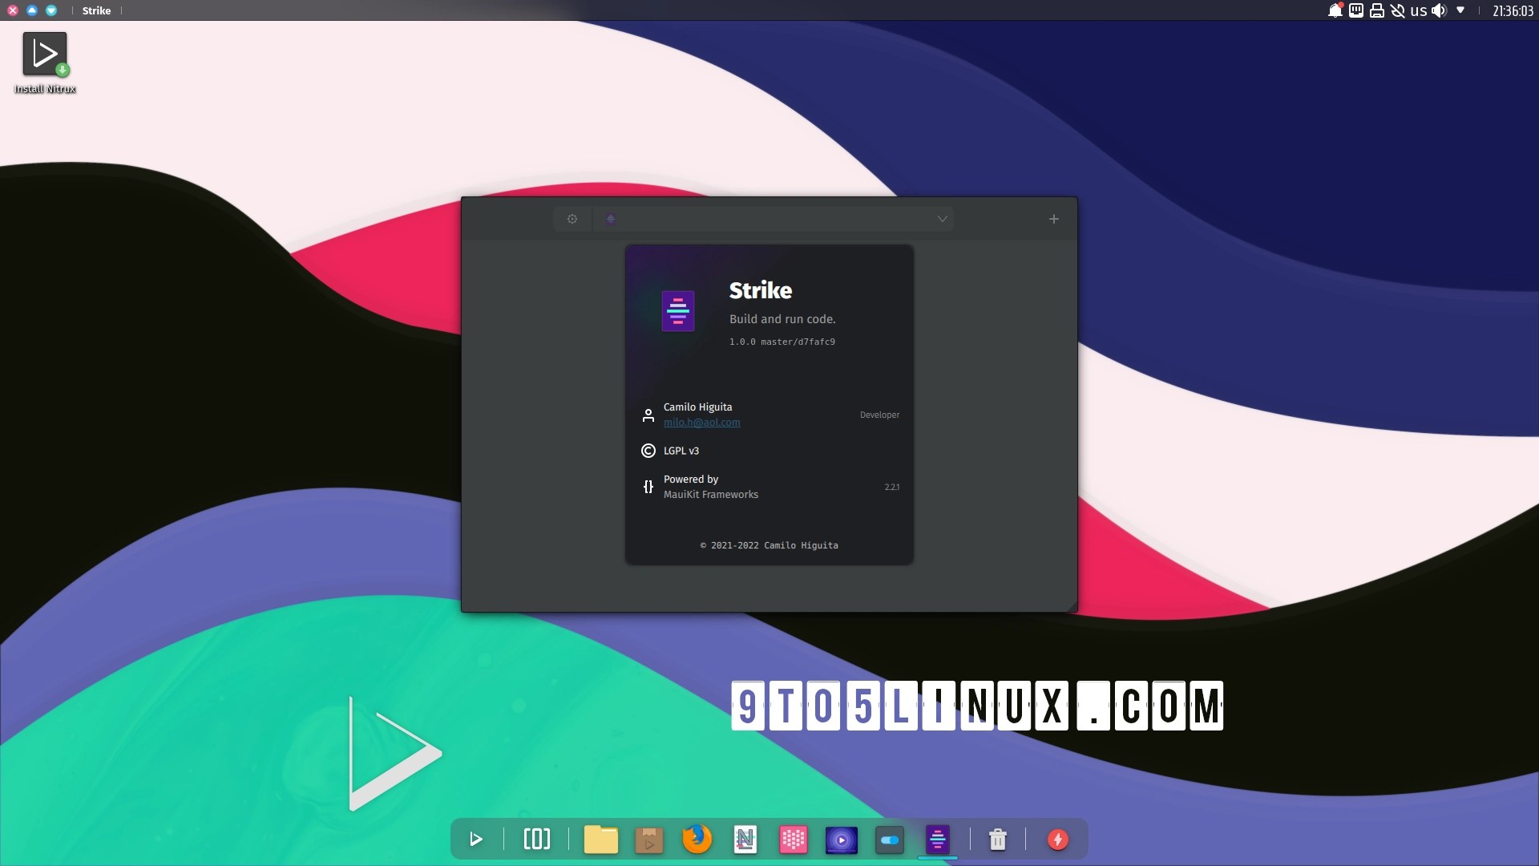Expand the project selector chevron dropdown
The height and width of the screenshot is (866, 1539).
[x=942, y=219]
